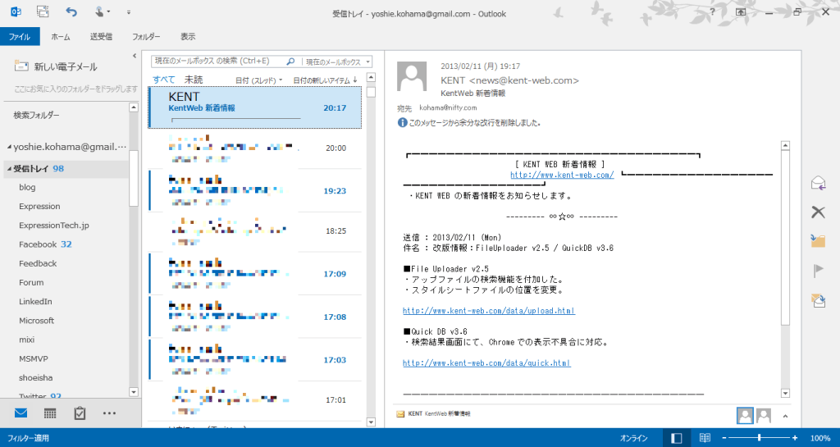Click the Outlook application icon in title bar
Image resolution: width=840 pixels, height=447 pixels.
coord(16,11)
